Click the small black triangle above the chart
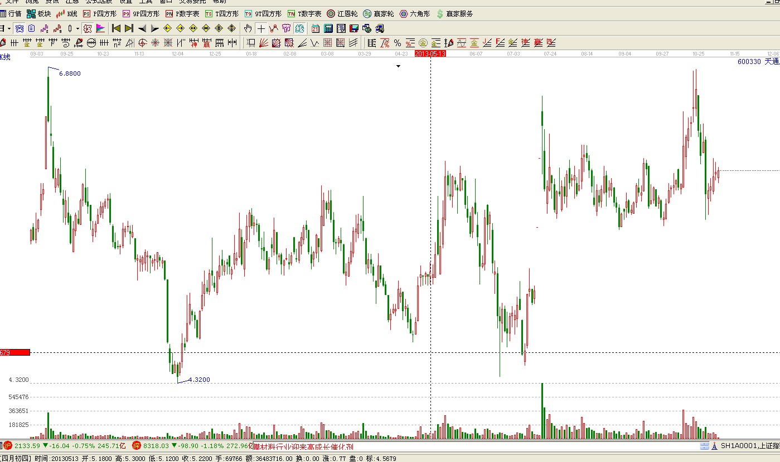 point(398,66)
